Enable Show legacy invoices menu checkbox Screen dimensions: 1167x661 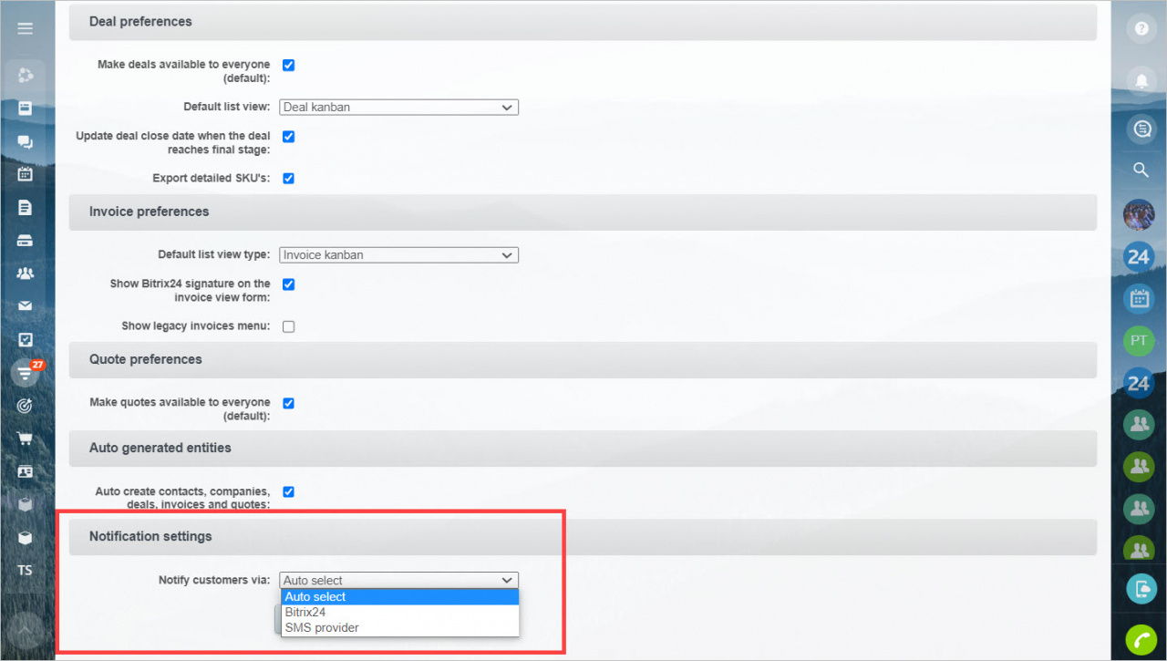(288, 326)
